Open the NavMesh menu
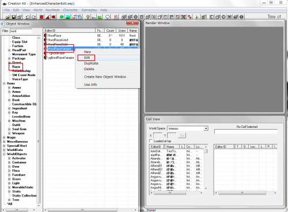Screen dimensions: 288x212 point(52,10)
